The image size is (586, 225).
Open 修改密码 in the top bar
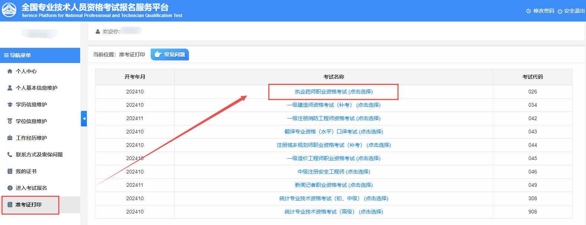540,11
